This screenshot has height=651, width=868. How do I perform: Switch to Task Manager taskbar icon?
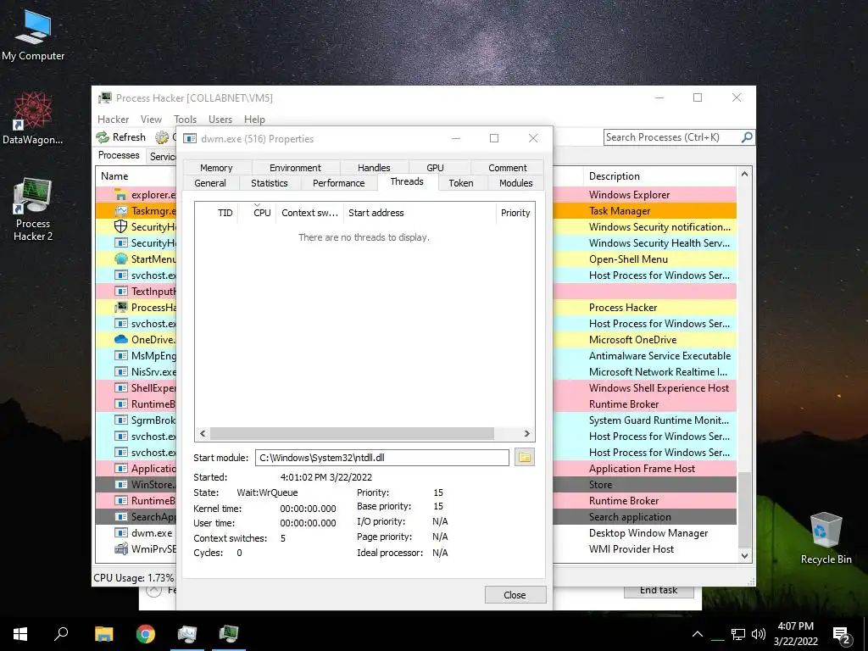coord(187,634)
